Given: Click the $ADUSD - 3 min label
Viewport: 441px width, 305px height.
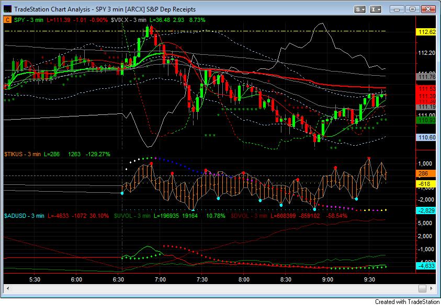Looking at the screenshot, I should click(24, 216).
